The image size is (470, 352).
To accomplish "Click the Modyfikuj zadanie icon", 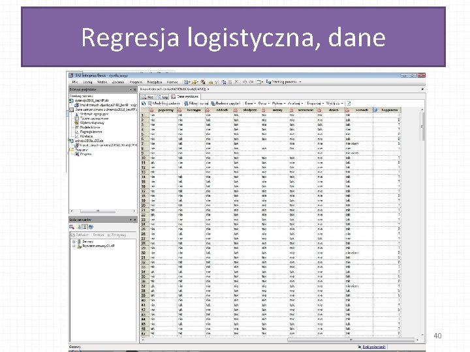I will coord(150,103).
